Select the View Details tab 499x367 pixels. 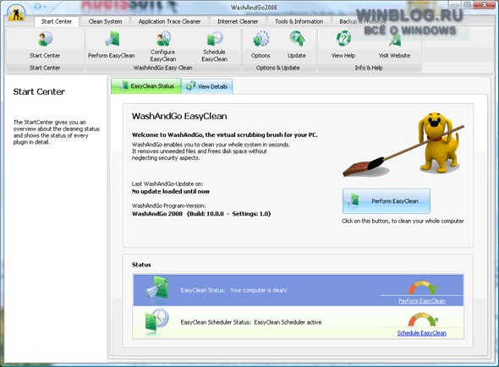tap(207, 86)
